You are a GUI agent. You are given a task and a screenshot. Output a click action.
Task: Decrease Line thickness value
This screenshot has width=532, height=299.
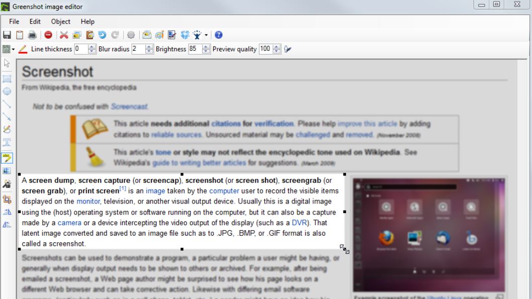(x=92, y=51)
